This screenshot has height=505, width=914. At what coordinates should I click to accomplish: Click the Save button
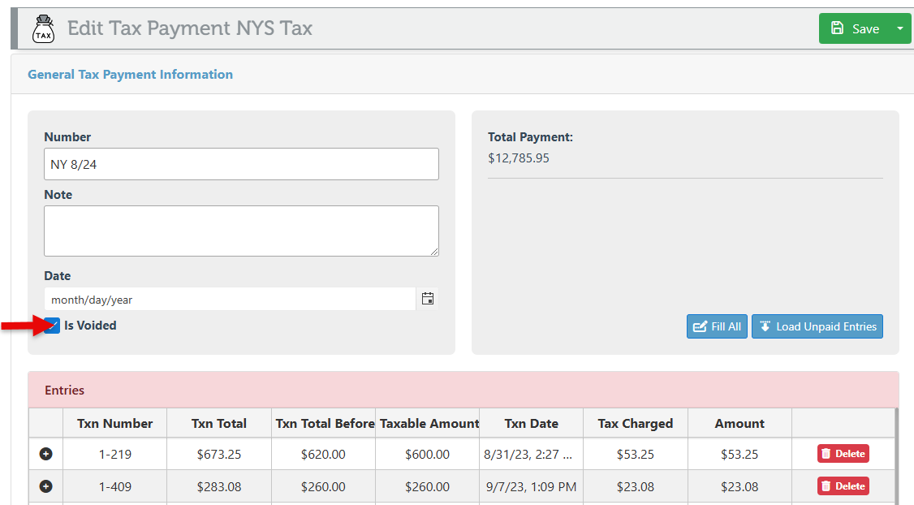(x=856, y=28)
